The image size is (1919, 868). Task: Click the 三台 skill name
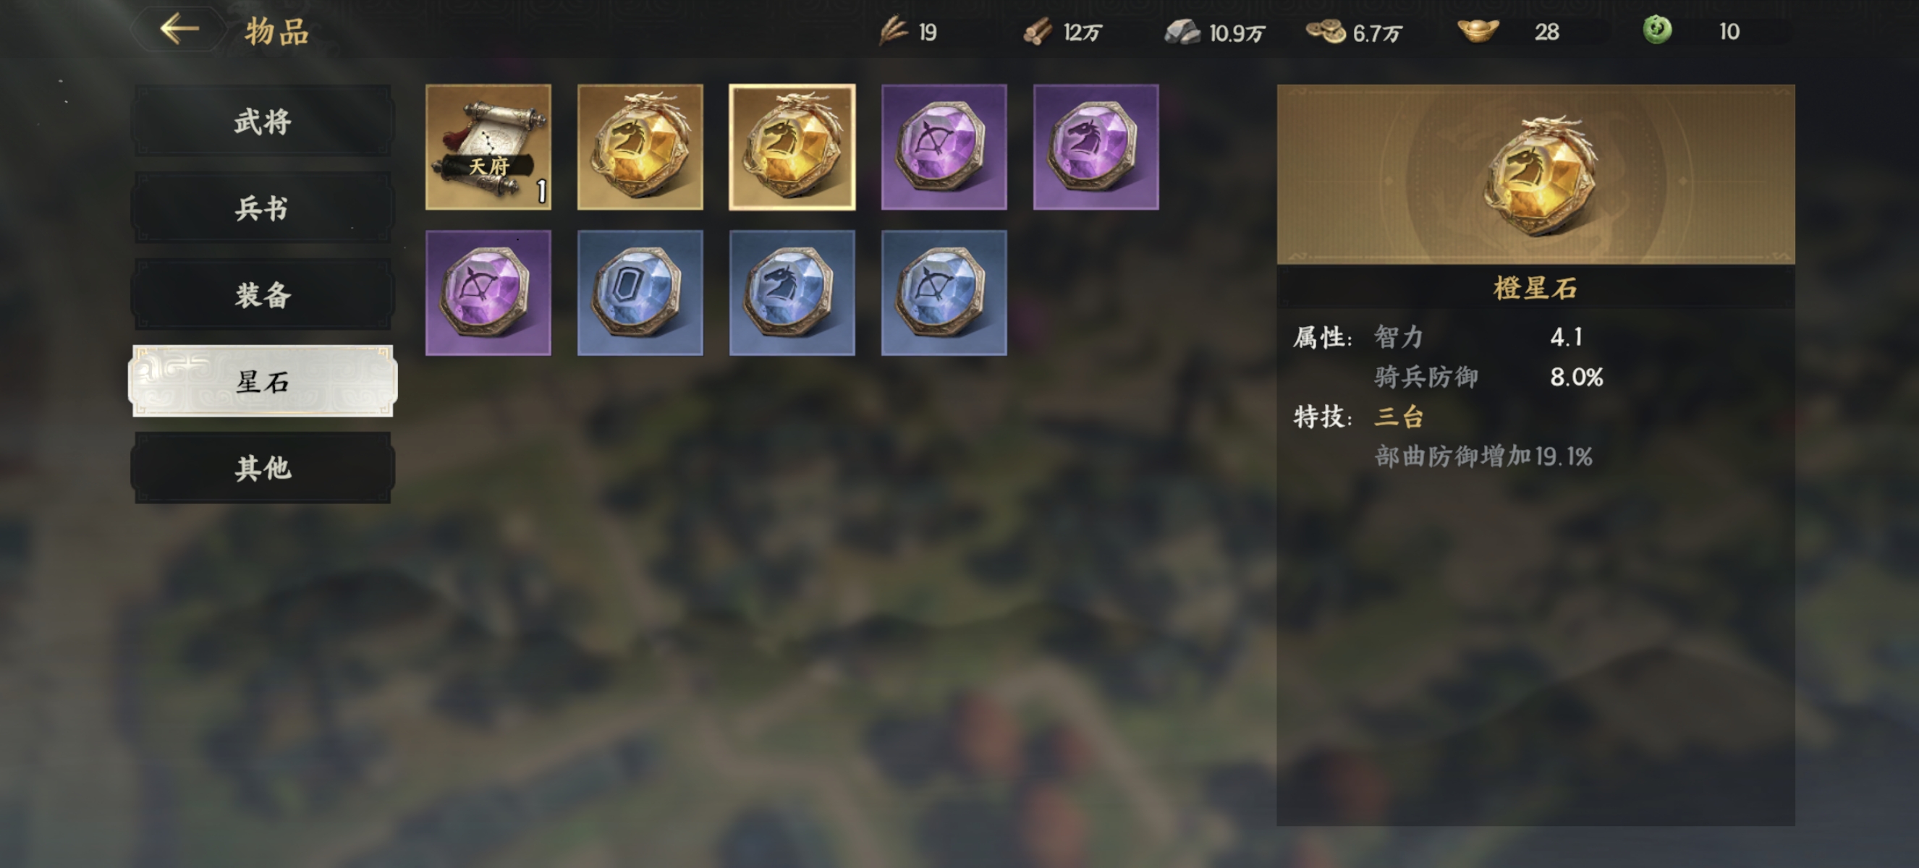[1399, 417]
